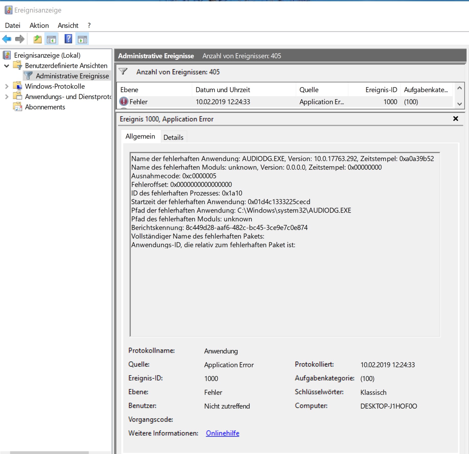Close the Ereignis 1000 preview pane
This screenshot has height=454, width=469.
tap(455, 118)
